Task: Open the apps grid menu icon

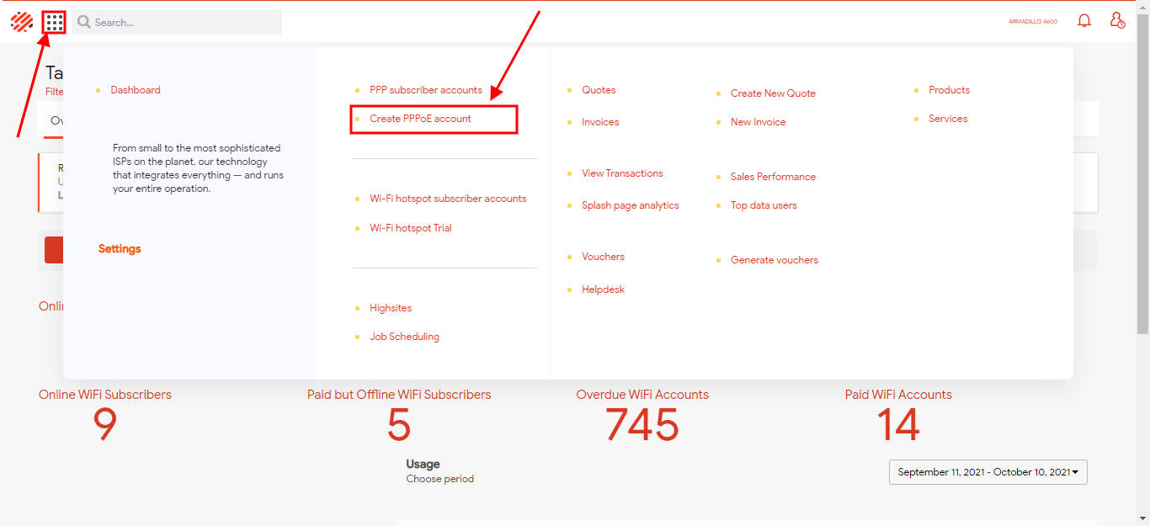Action: click(x=54, y=22)
